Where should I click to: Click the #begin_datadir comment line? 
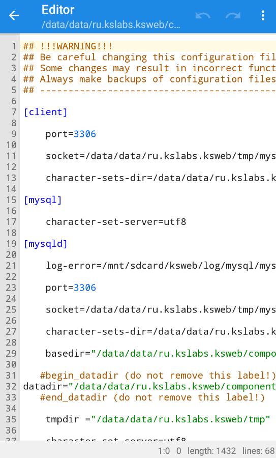(158, 376)
